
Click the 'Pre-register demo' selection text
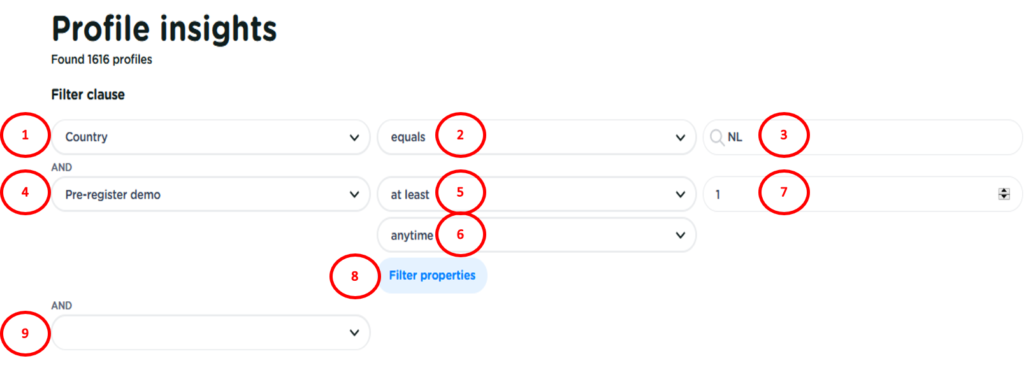[x=113, y=195]
